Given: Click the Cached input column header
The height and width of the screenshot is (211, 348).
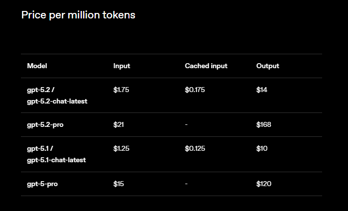Looking at the screenshot, I should pyautogui.click(x=206, y=66).
